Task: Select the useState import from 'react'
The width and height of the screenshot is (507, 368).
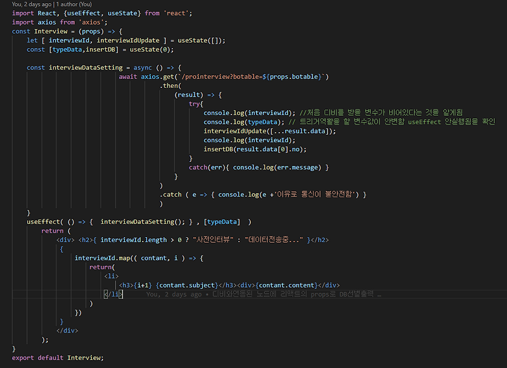Action: point(122,13)
